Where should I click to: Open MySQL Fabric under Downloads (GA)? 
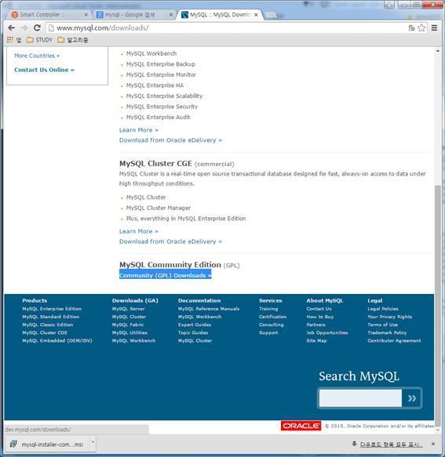pyautogui.click(x=128, y=325)
